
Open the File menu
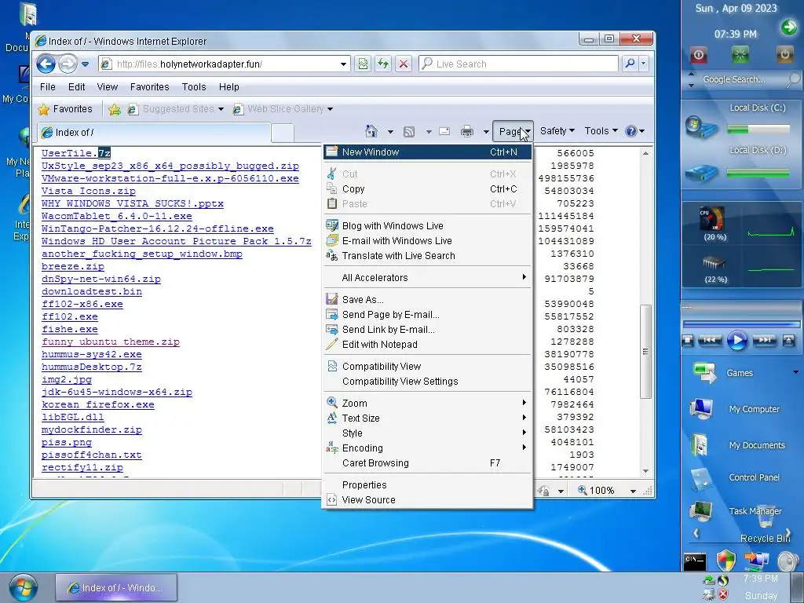pyautogui.click(x=48, y=86)
